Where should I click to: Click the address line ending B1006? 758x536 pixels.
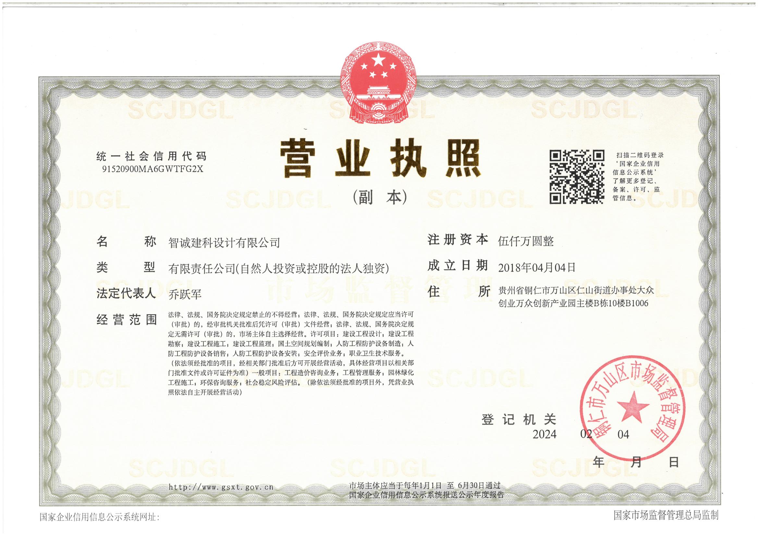[x=573, y=303]
